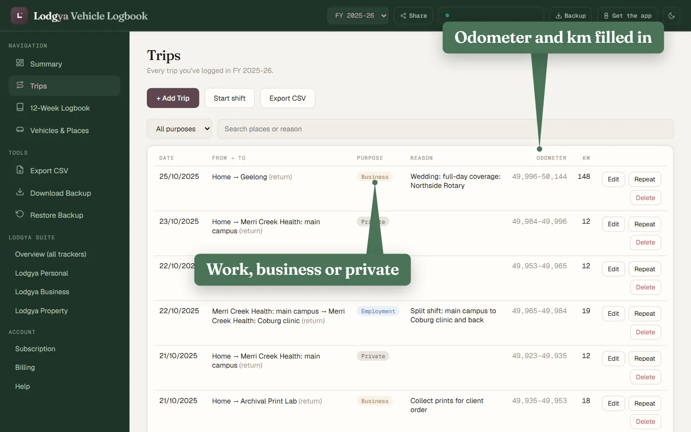Click the Export CSV document icon
The image size is (691, 432).
20,170
